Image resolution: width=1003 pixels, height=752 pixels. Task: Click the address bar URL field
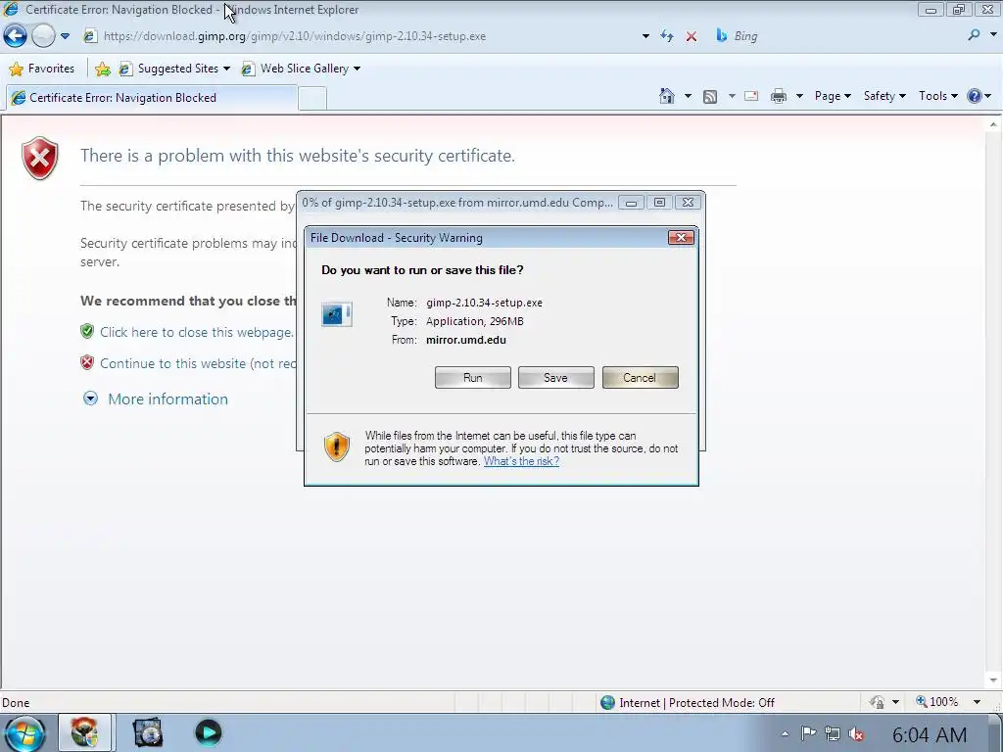364,36
